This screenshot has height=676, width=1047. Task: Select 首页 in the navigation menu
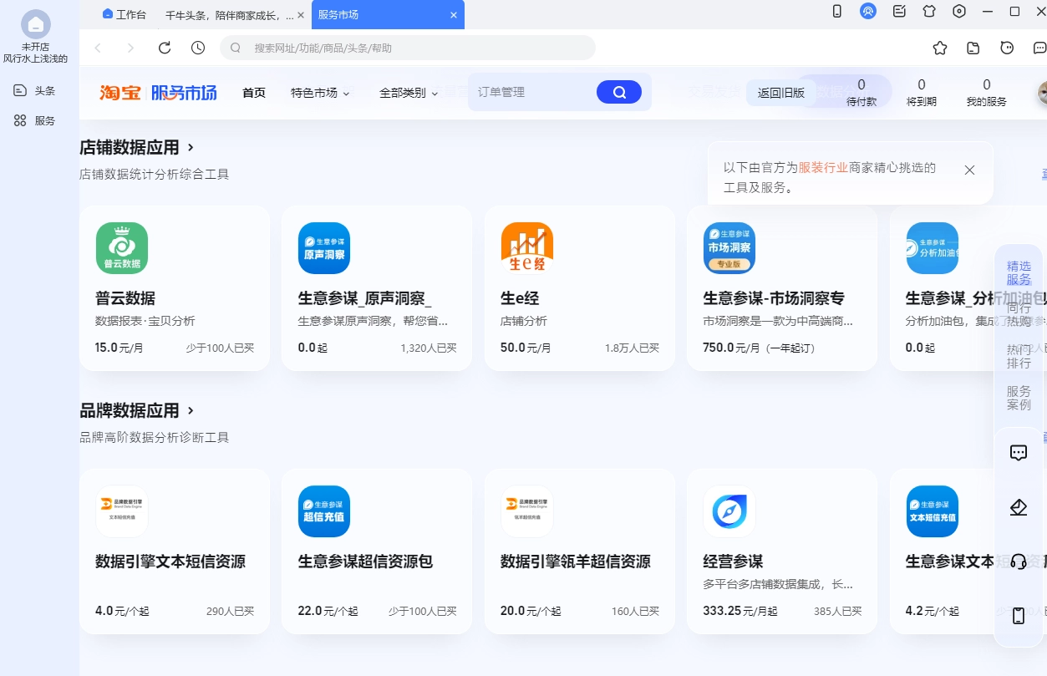pyautogui.click(x=253, y=93)
